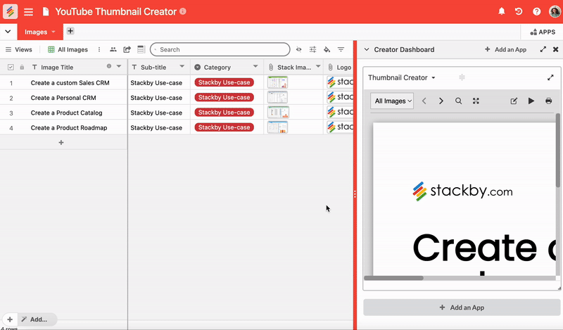563x330 pixels.
Task: Click the bottom Add an App button
Action: [462, 307]
